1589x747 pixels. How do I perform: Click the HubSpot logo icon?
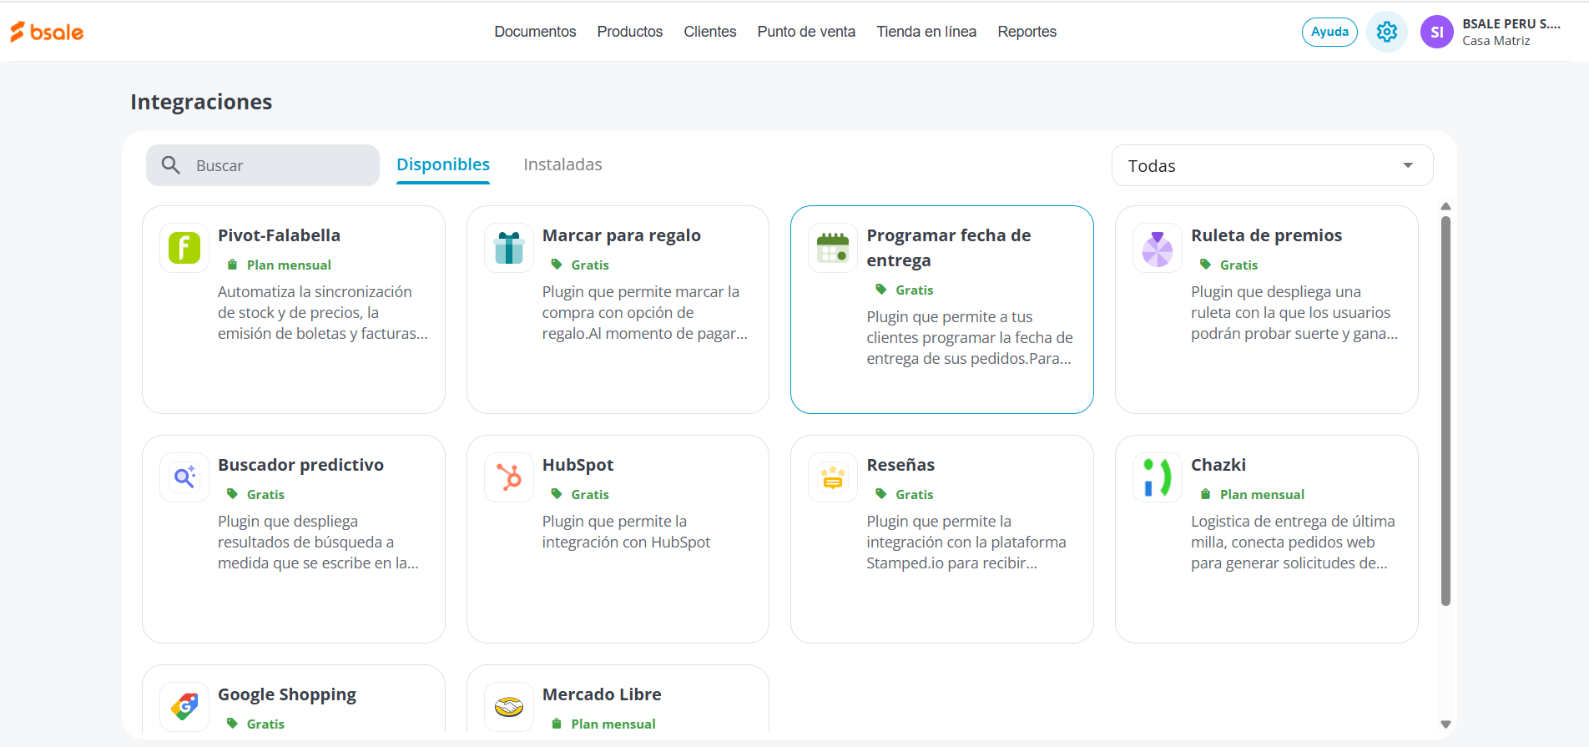pyautogui.click(x=509, y=477)
